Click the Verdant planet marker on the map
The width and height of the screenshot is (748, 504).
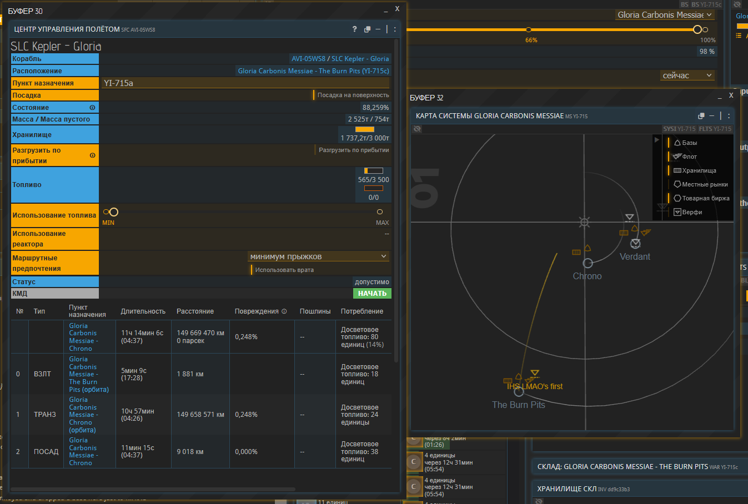click(635, 244)
